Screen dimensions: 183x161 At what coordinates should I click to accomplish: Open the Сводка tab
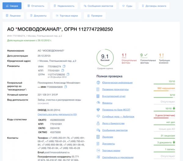[x=12, y=6]
